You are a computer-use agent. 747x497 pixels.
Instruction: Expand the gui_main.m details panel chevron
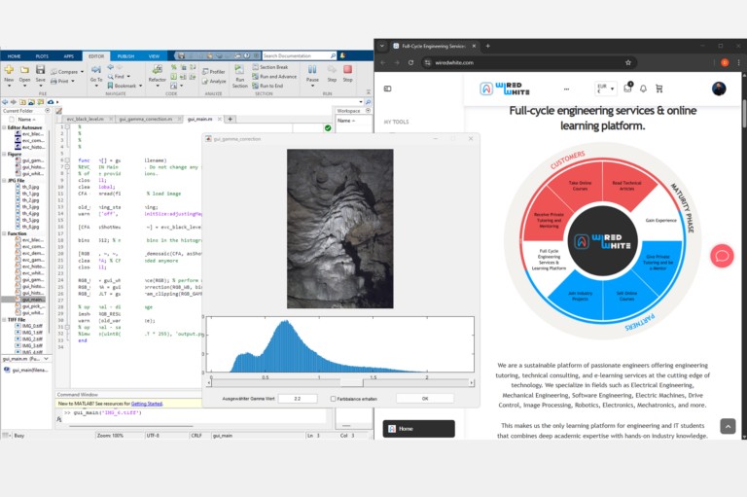point(47,359)
